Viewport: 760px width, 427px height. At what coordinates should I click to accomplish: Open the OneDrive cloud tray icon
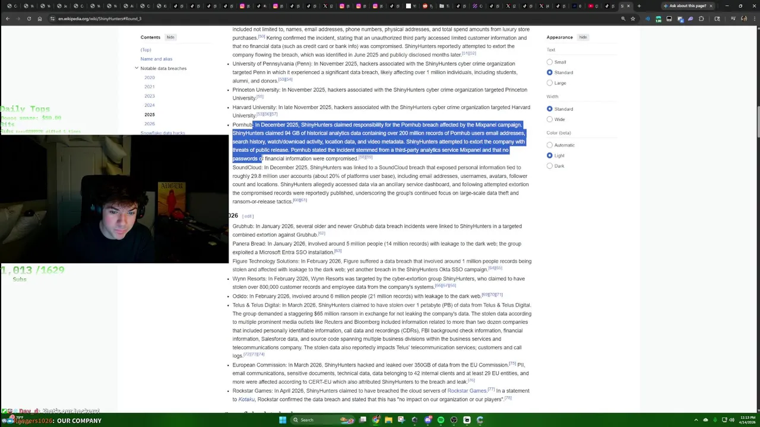(705, 420)
